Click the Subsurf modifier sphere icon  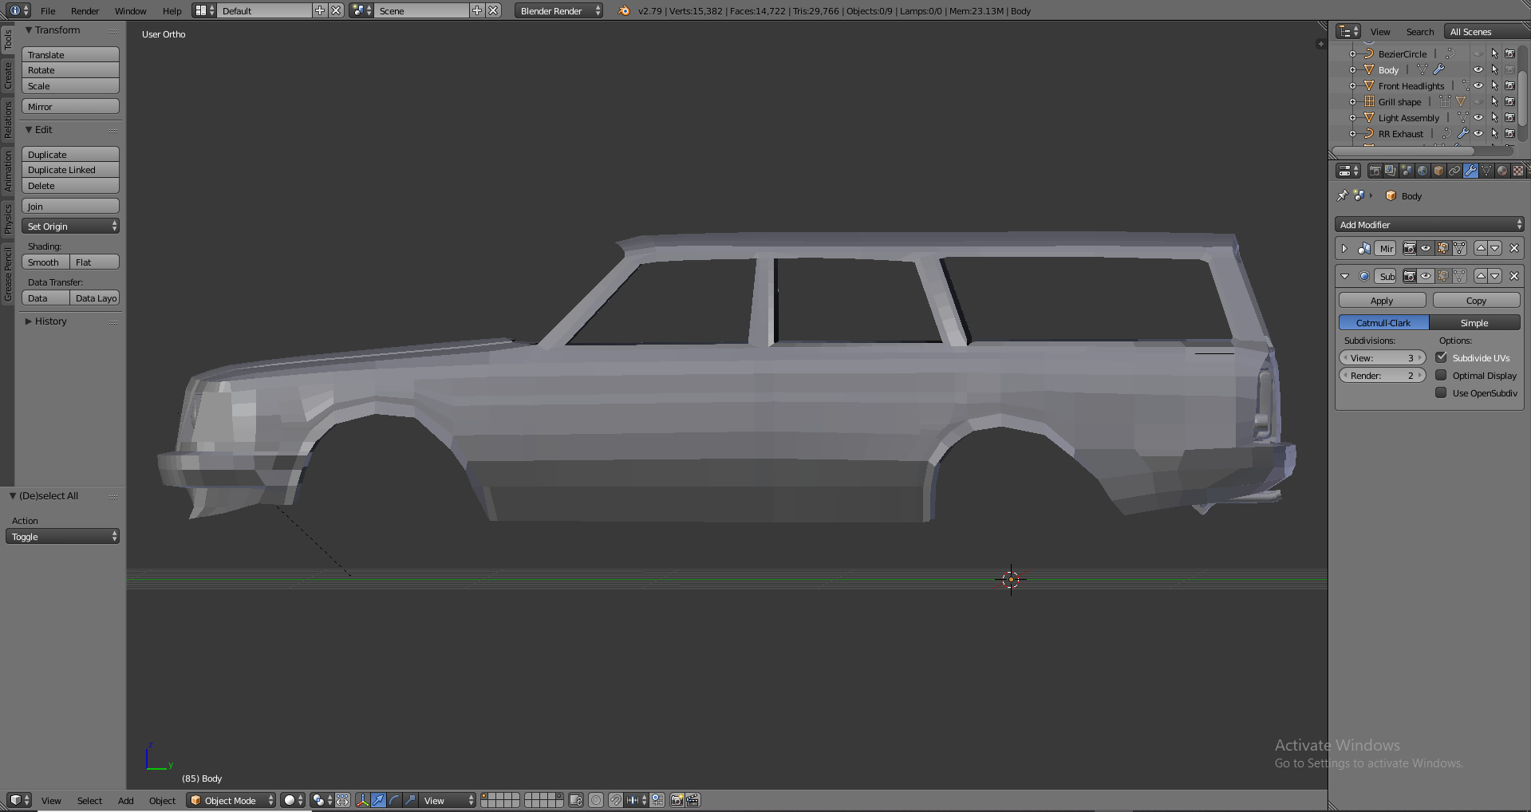point(1364,277)
